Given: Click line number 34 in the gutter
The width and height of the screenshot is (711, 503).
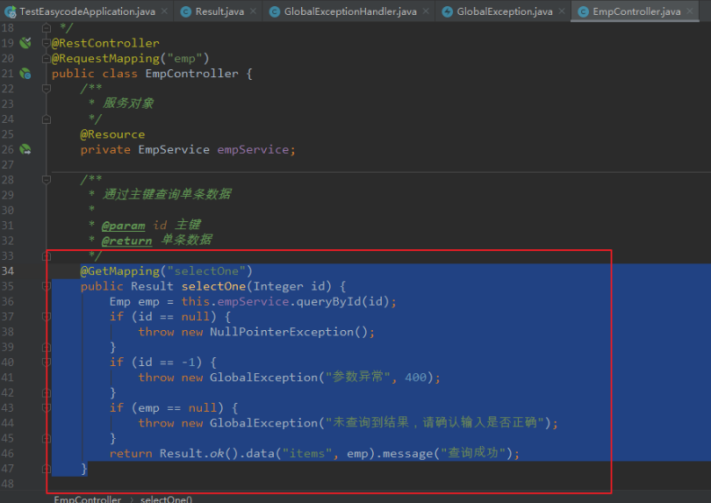Looking at the screenshot, I should pos(8,271).
